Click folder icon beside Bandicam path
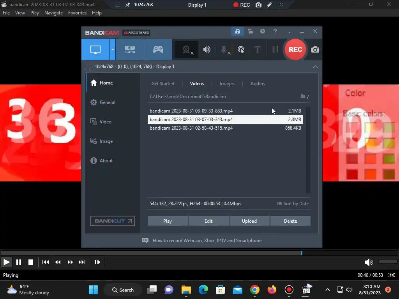 pos(303,96)
